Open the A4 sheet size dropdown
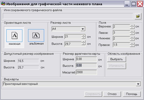This screenshot has width=144, height=100. (x=83, y=29)
